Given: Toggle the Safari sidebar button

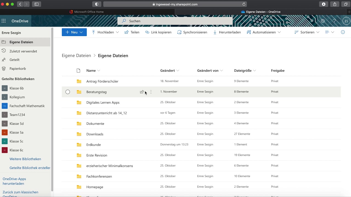Looking at the screenshot, I should click(36, 4).
